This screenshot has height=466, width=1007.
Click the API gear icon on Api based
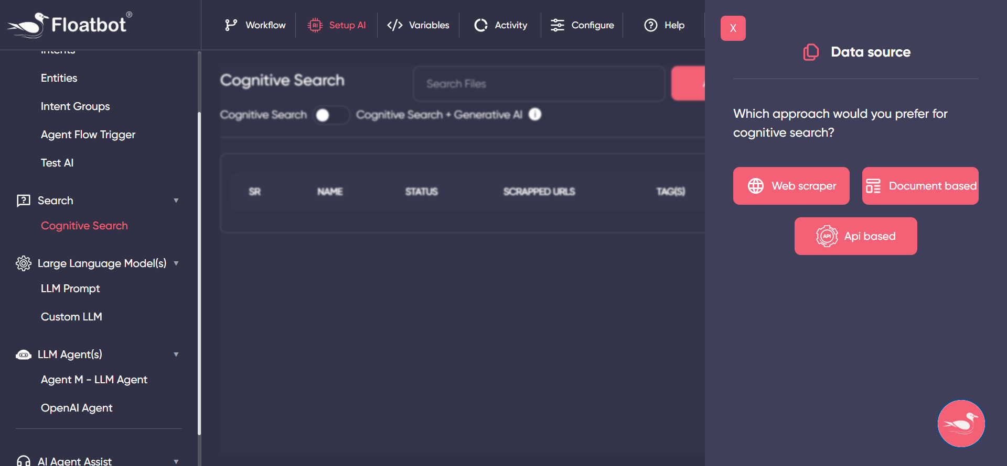pos(827,236)
